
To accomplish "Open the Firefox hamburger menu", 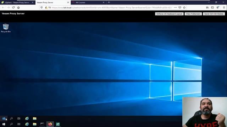I will [x=224, y=7].
